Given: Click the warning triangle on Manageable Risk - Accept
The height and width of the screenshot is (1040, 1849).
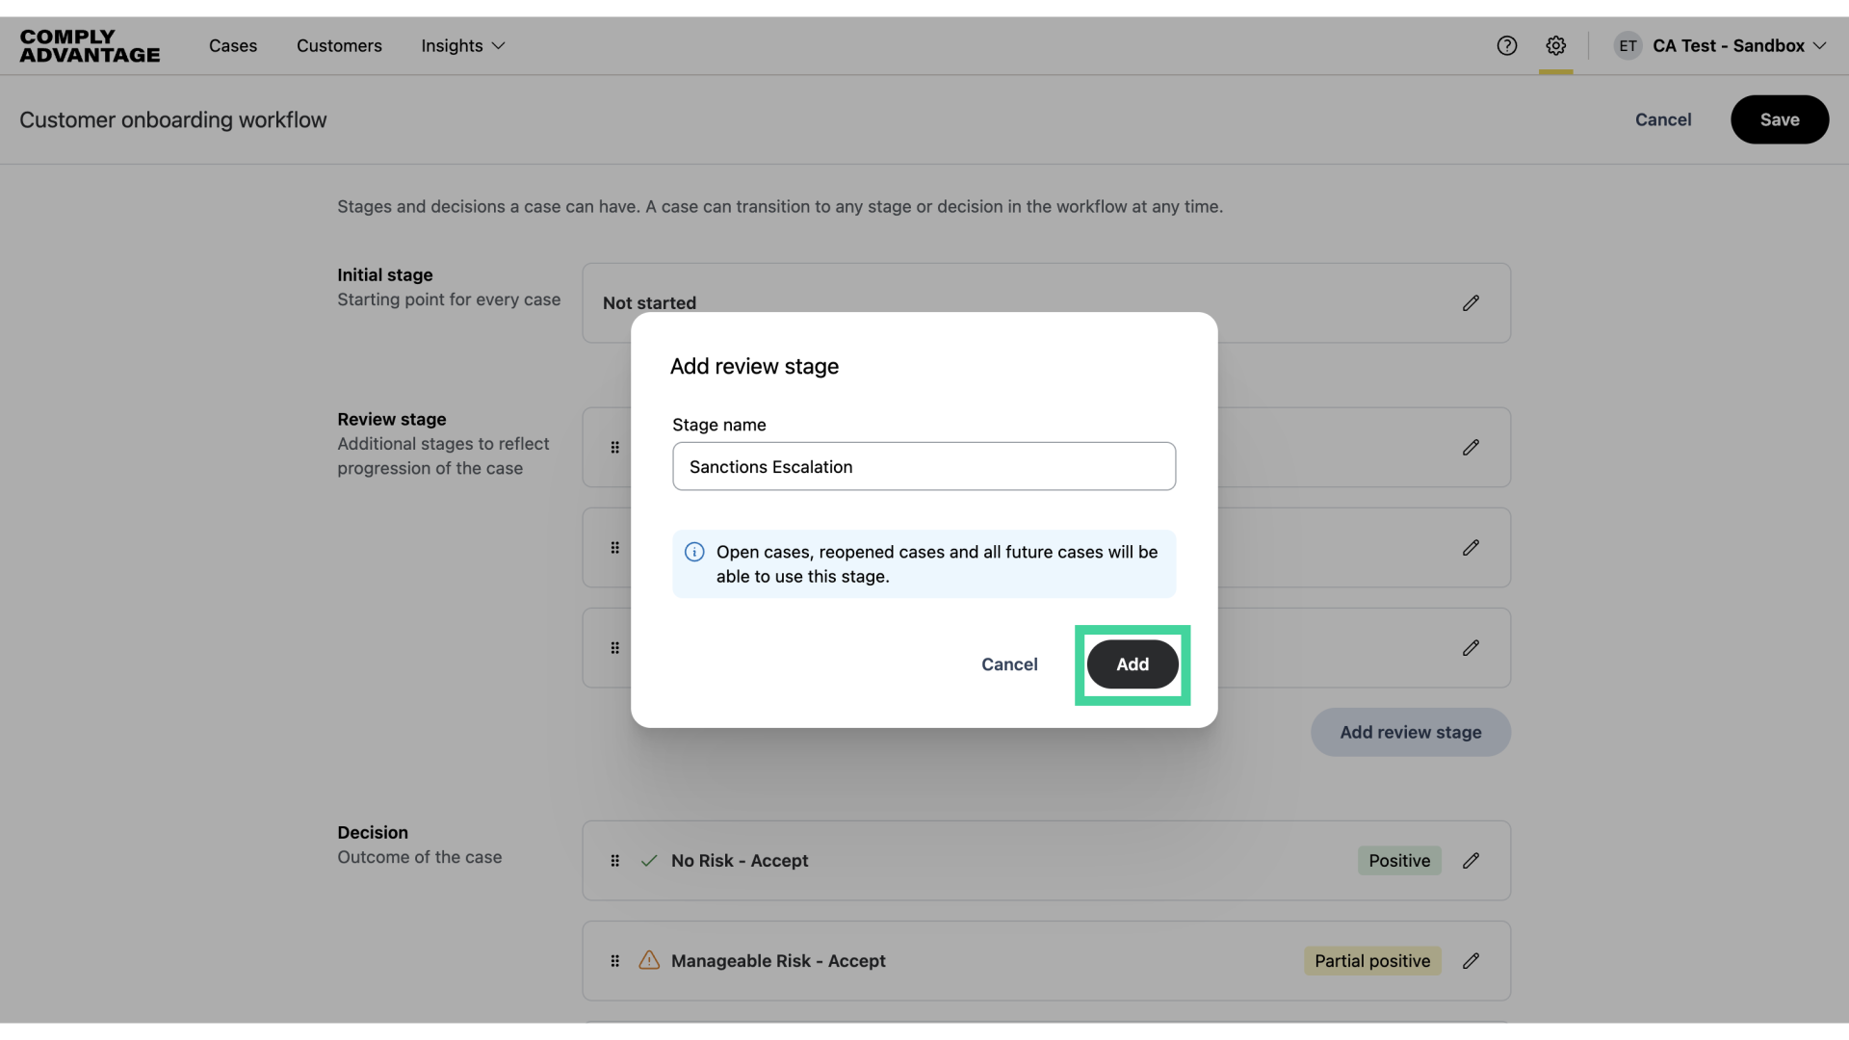Looking at the screenshot, I should (x=649, y=960).
